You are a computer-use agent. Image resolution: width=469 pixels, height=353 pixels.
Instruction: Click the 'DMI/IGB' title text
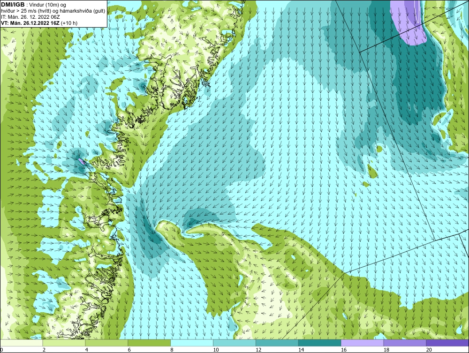[x=13, y=5]
